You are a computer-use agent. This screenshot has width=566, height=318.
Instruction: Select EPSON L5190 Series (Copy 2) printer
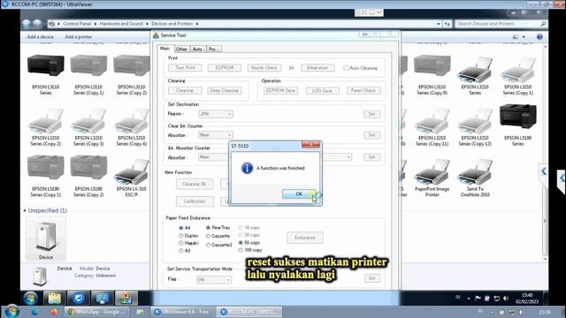[88, 167]
